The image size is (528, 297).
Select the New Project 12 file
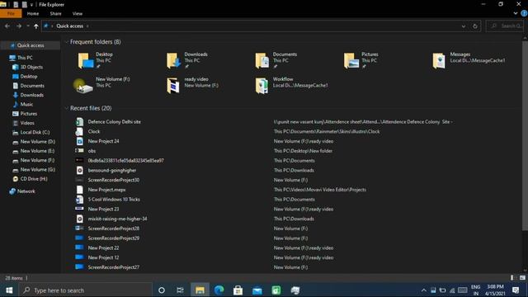pos(103,257)
